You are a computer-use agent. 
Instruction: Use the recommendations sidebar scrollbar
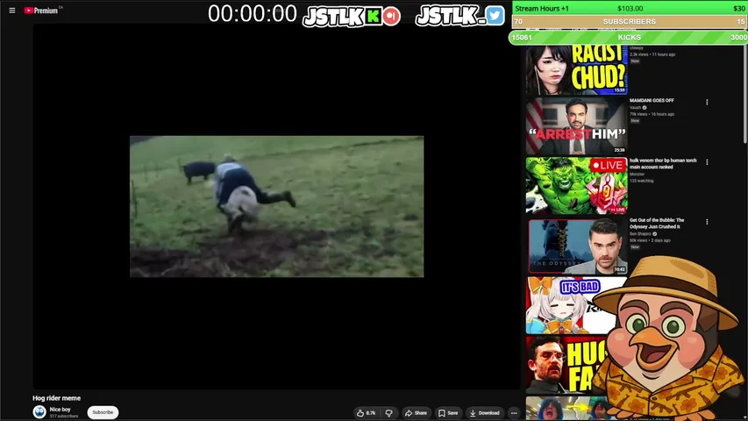[x=745, y=96]
